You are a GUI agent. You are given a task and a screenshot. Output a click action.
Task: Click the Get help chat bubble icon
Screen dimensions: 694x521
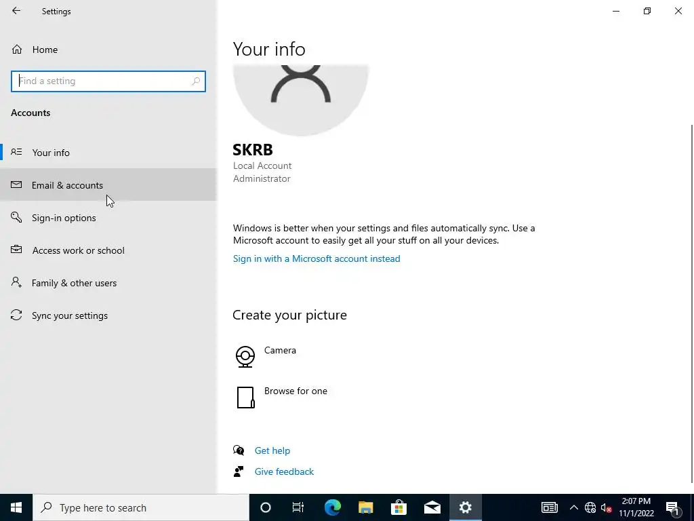point(239,450)
